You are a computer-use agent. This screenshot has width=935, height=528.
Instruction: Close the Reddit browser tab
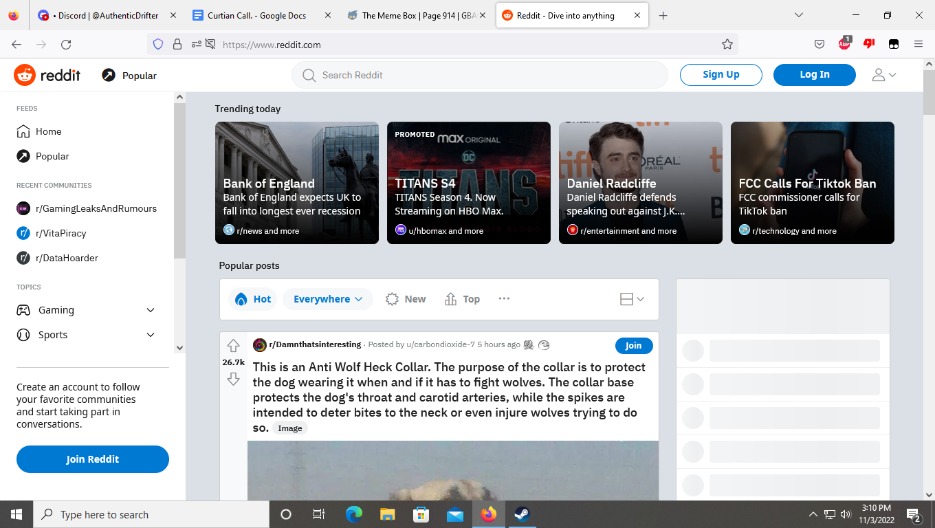(x=637, y=15)
